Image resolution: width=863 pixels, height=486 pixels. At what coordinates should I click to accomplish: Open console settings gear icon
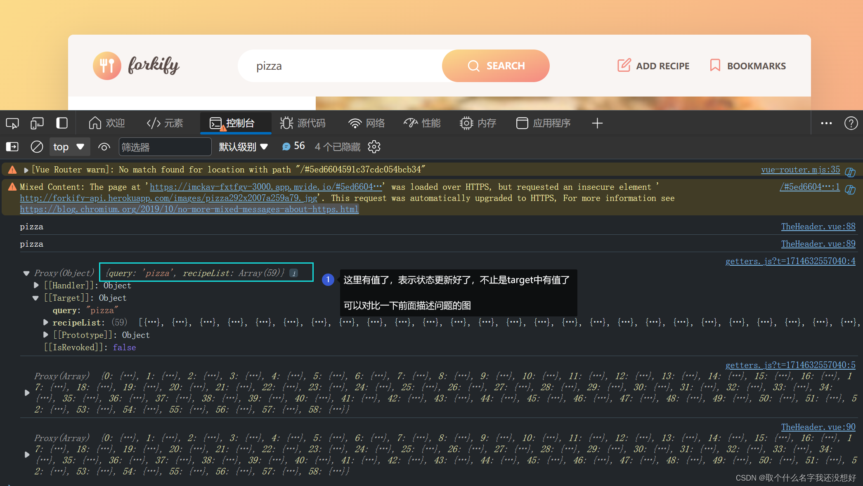[x=374, y=146]
